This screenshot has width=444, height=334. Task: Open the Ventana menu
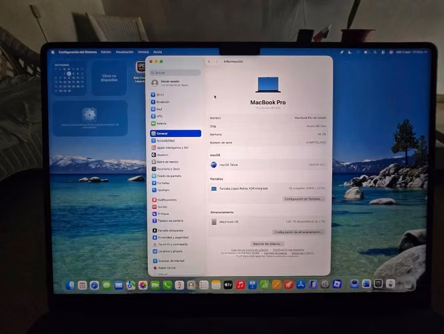pyautogui.click(x=143, y=52)
